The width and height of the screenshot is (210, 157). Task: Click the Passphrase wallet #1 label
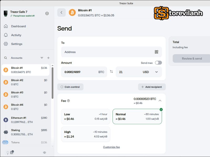[24, 16]
